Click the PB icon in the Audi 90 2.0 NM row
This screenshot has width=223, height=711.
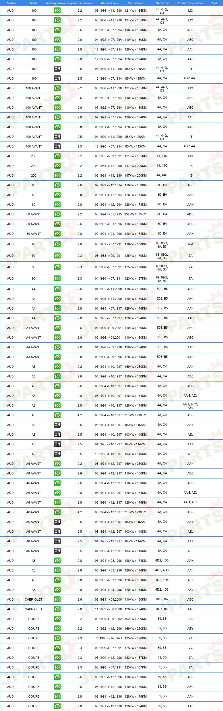click(x=57, y=244)
